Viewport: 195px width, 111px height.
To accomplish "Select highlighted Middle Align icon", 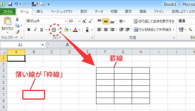I will coord(106,21).
